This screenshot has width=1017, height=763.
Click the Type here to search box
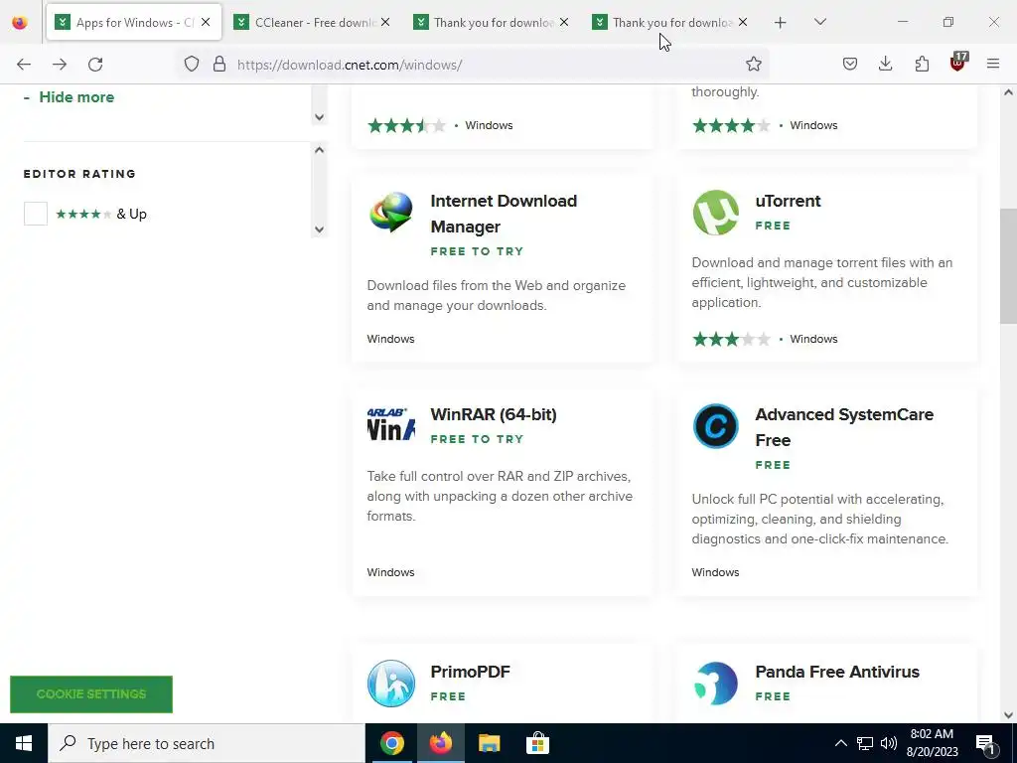pyautogui.click(x=207, y=743)
